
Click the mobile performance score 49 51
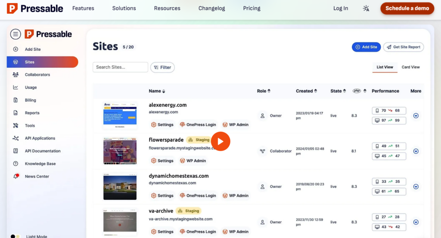389,146
